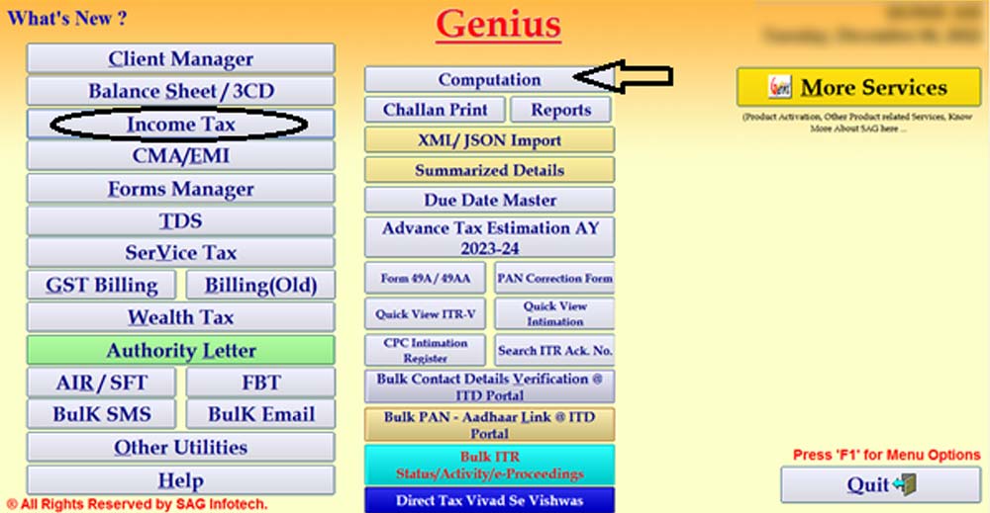
Task: Open the Client Manager module
Action: [180, 59]
